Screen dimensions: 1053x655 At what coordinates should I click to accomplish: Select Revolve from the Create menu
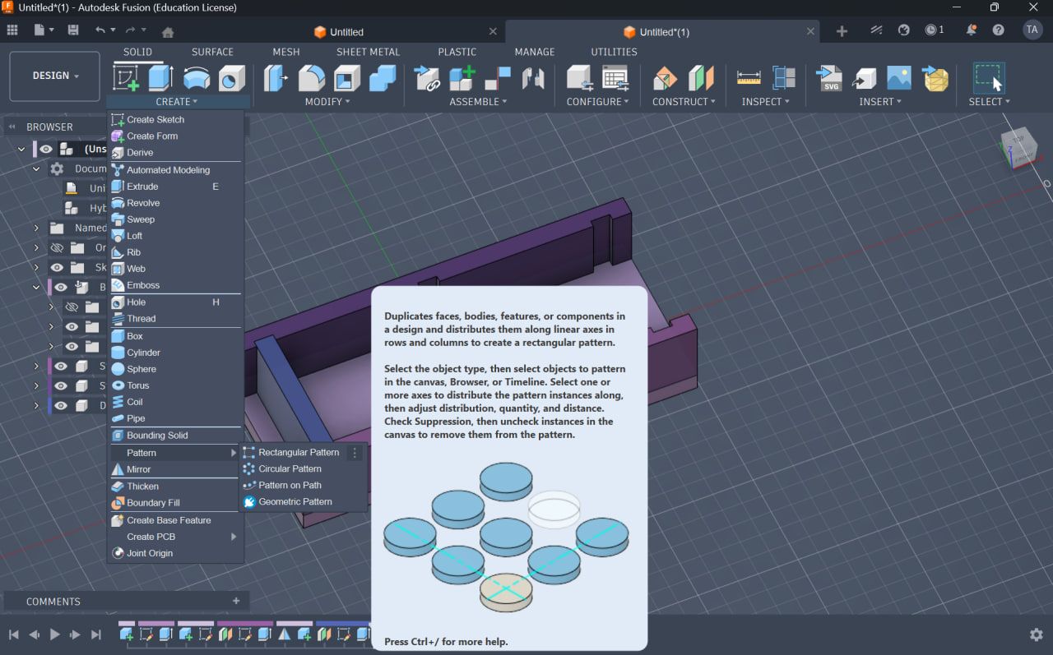click(143, 203)
